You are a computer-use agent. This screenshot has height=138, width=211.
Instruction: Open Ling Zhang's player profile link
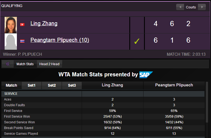pyautogui.click(x=44, y=23)
